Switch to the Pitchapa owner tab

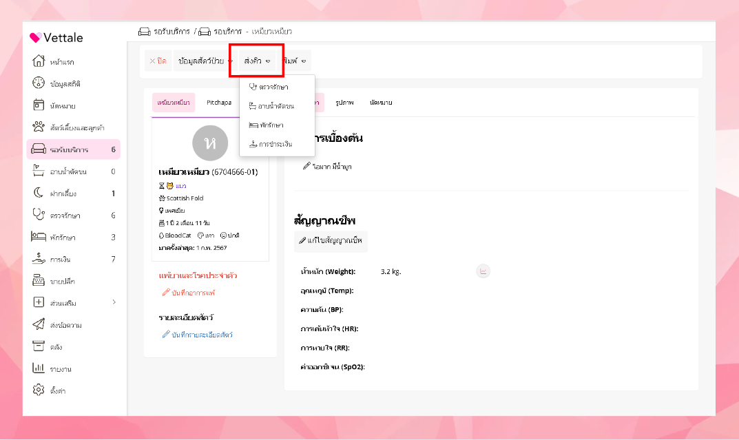tap(219, 103)
